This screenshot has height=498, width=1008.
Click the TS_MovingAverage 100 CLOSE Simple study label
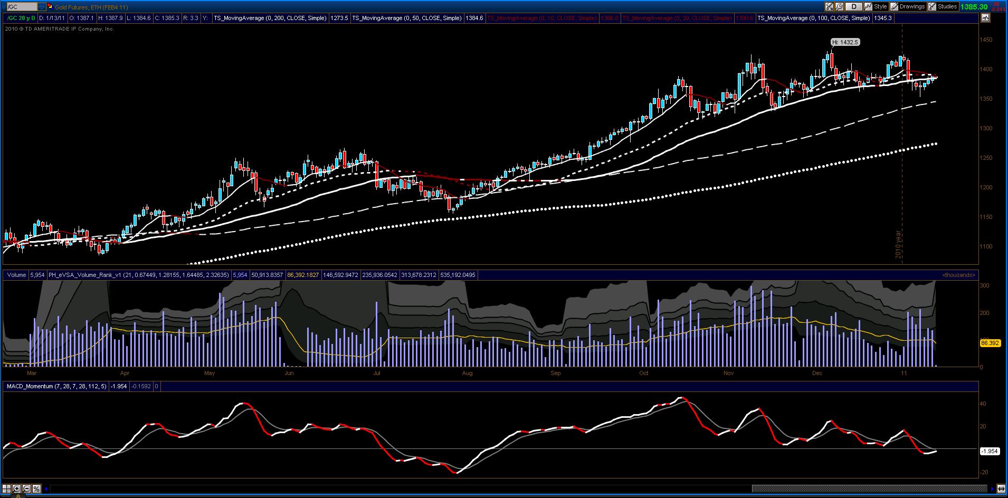pos(814,18)
